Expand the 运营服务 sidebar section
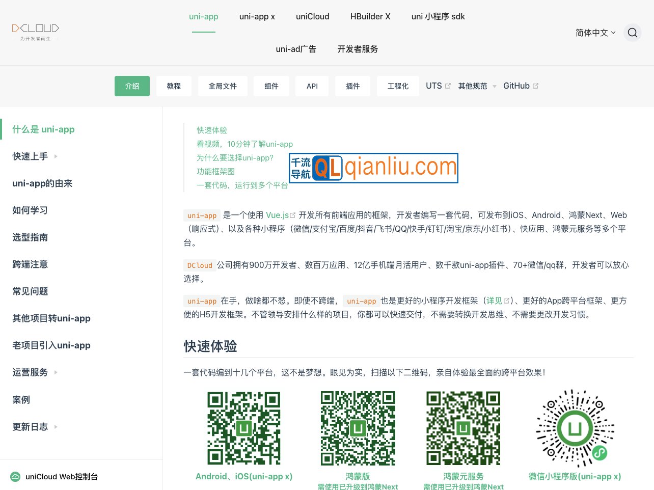Viewport: 654px width, 490px height. tap(56, 372)
